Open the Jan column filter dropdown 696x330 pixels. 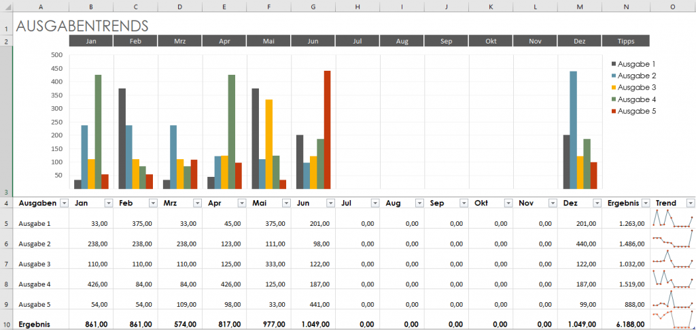[x=108, y=203]
